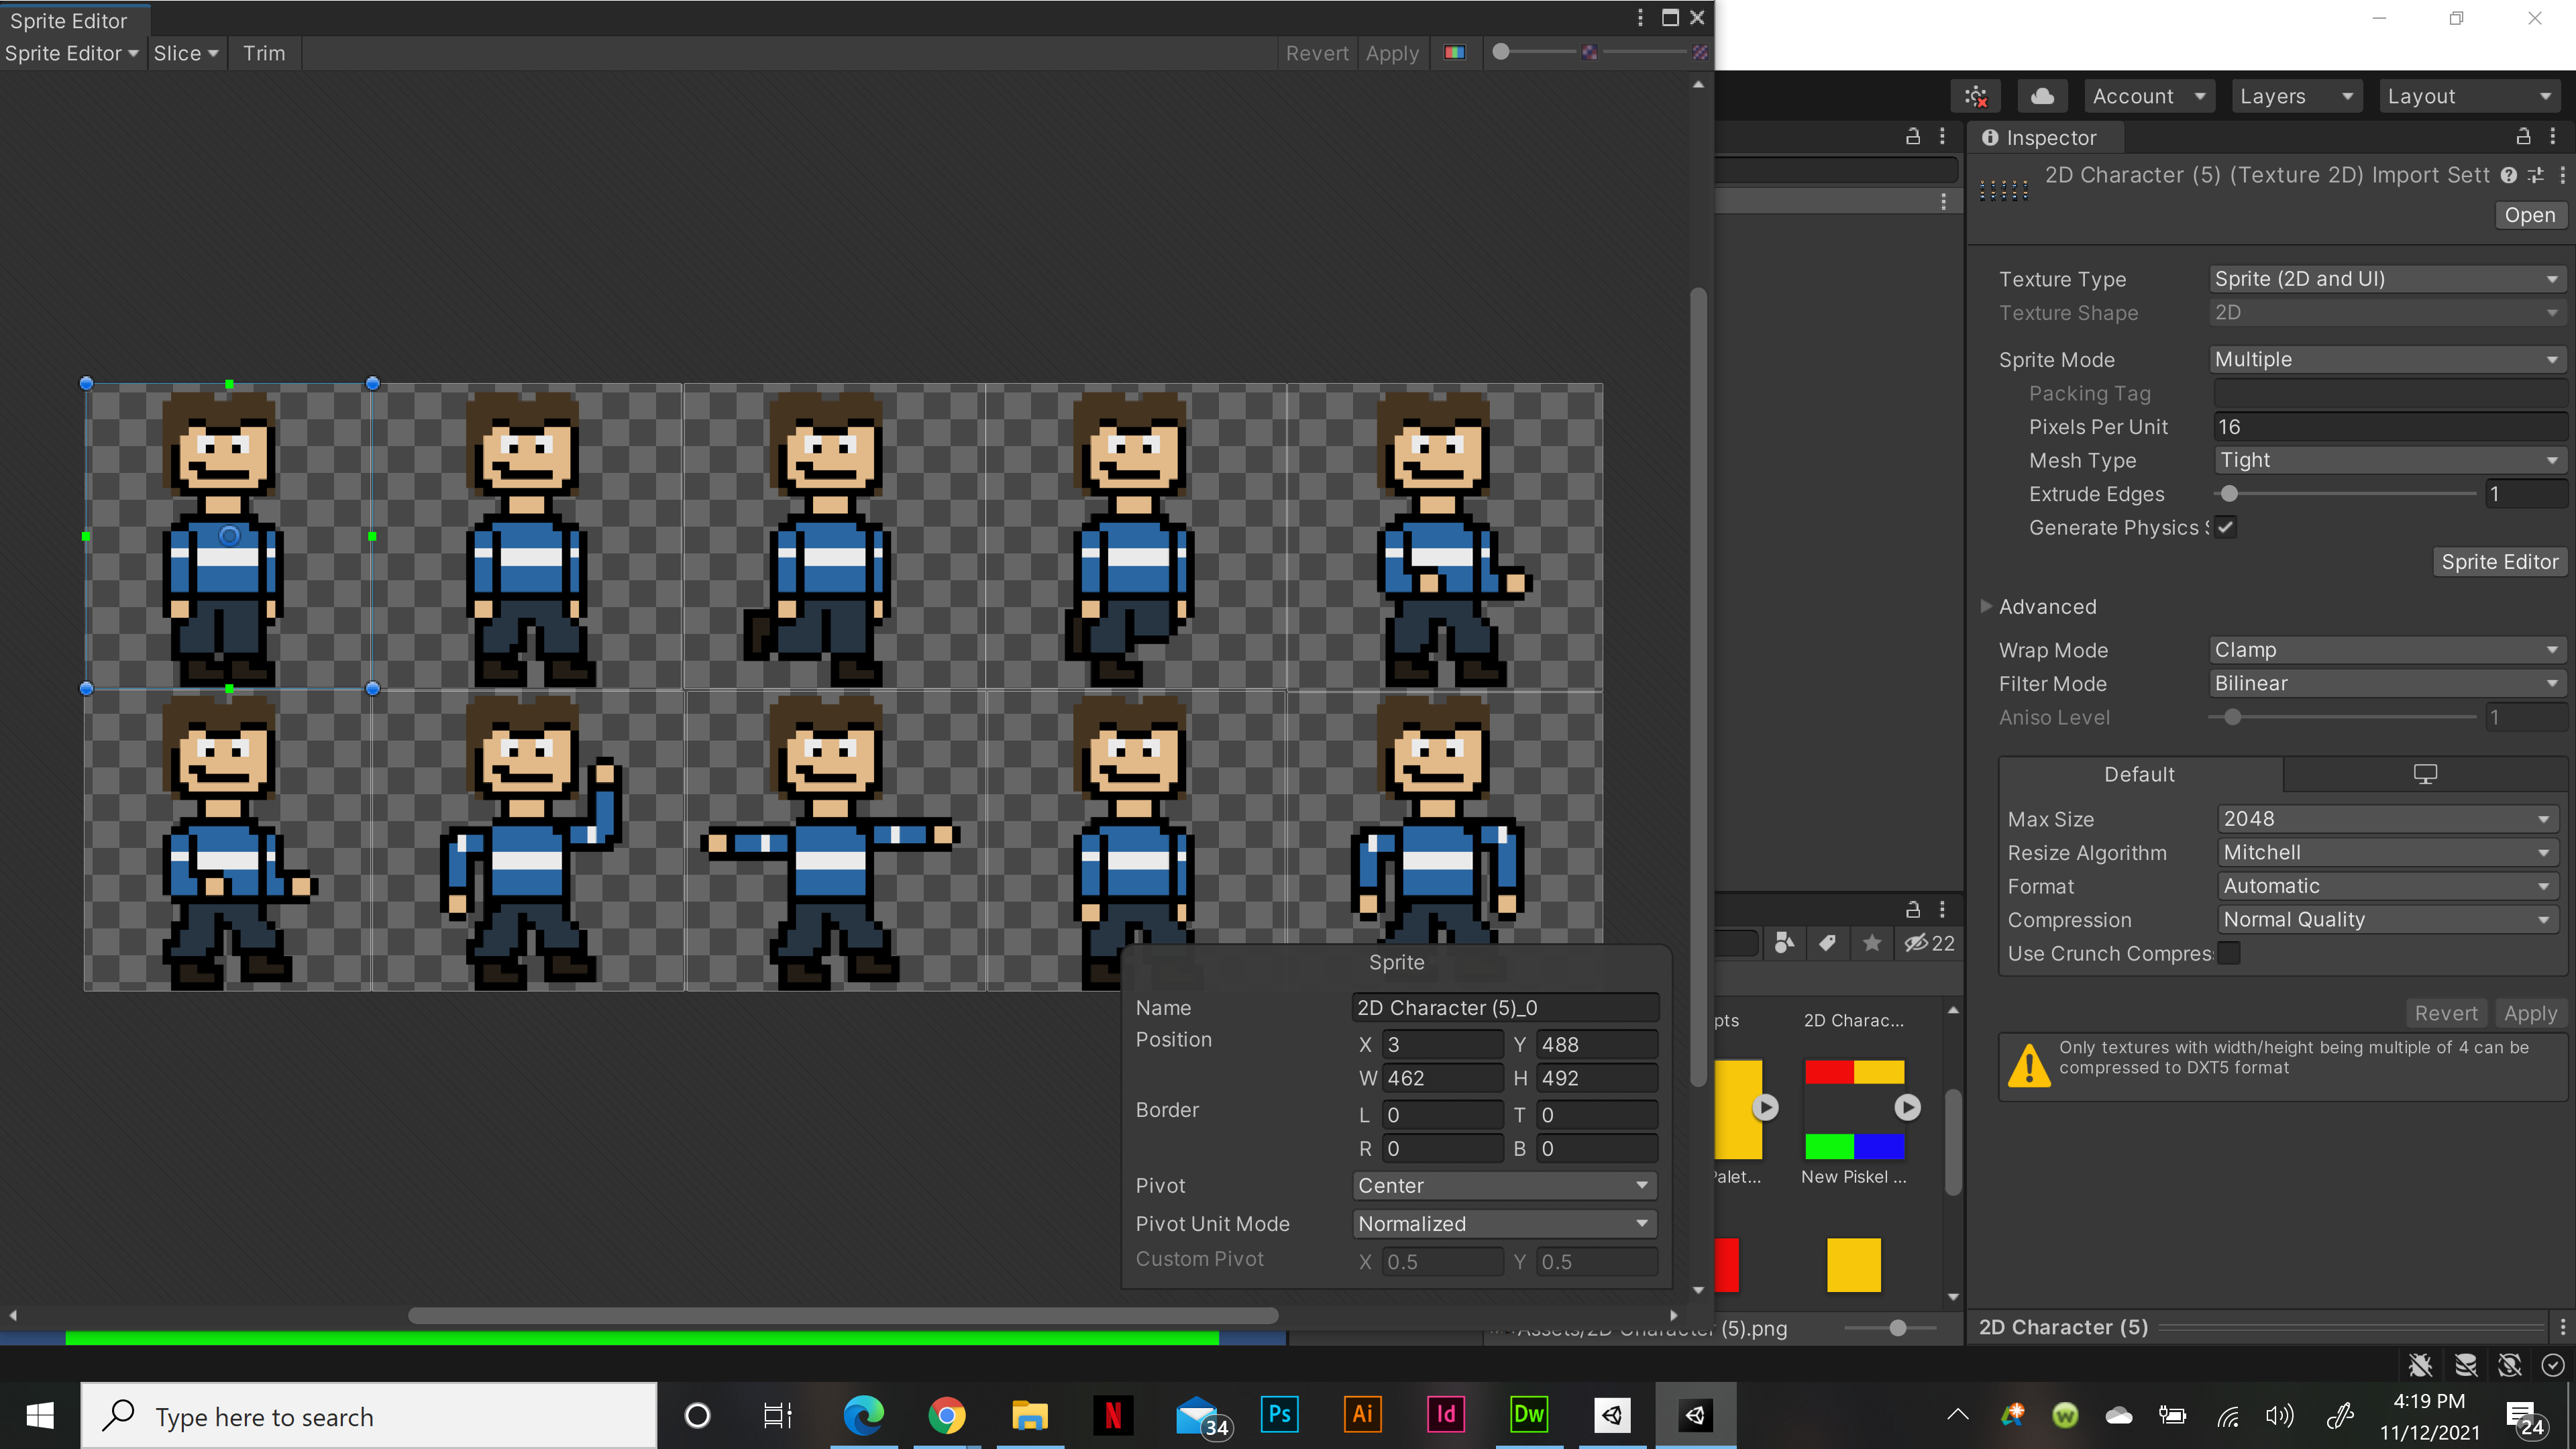Toggle the RGB/alpha color view button

click(x=1454, y=53)
